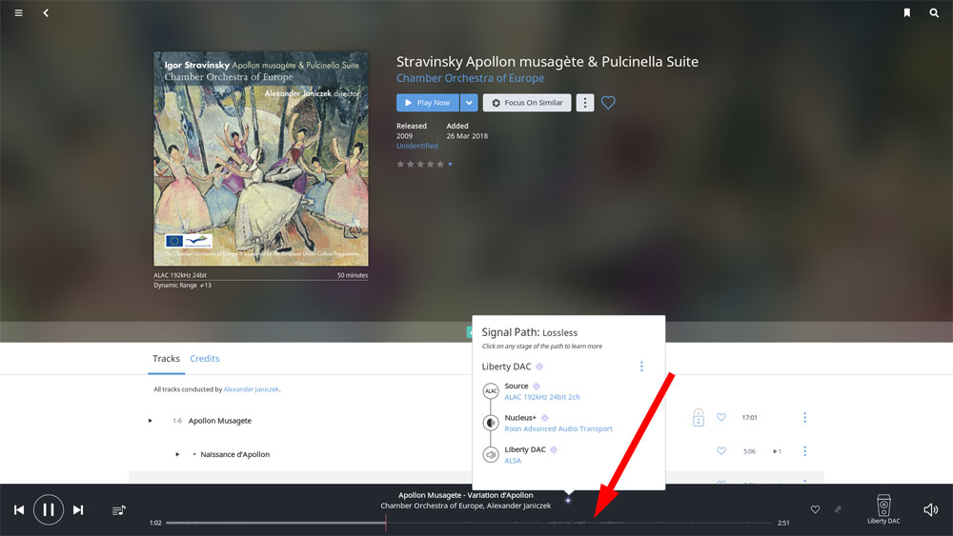Select the Liberty DAC zone icon
Image resolution: width=953 pixels, height=536 pixels.
(x=882, y=506)
